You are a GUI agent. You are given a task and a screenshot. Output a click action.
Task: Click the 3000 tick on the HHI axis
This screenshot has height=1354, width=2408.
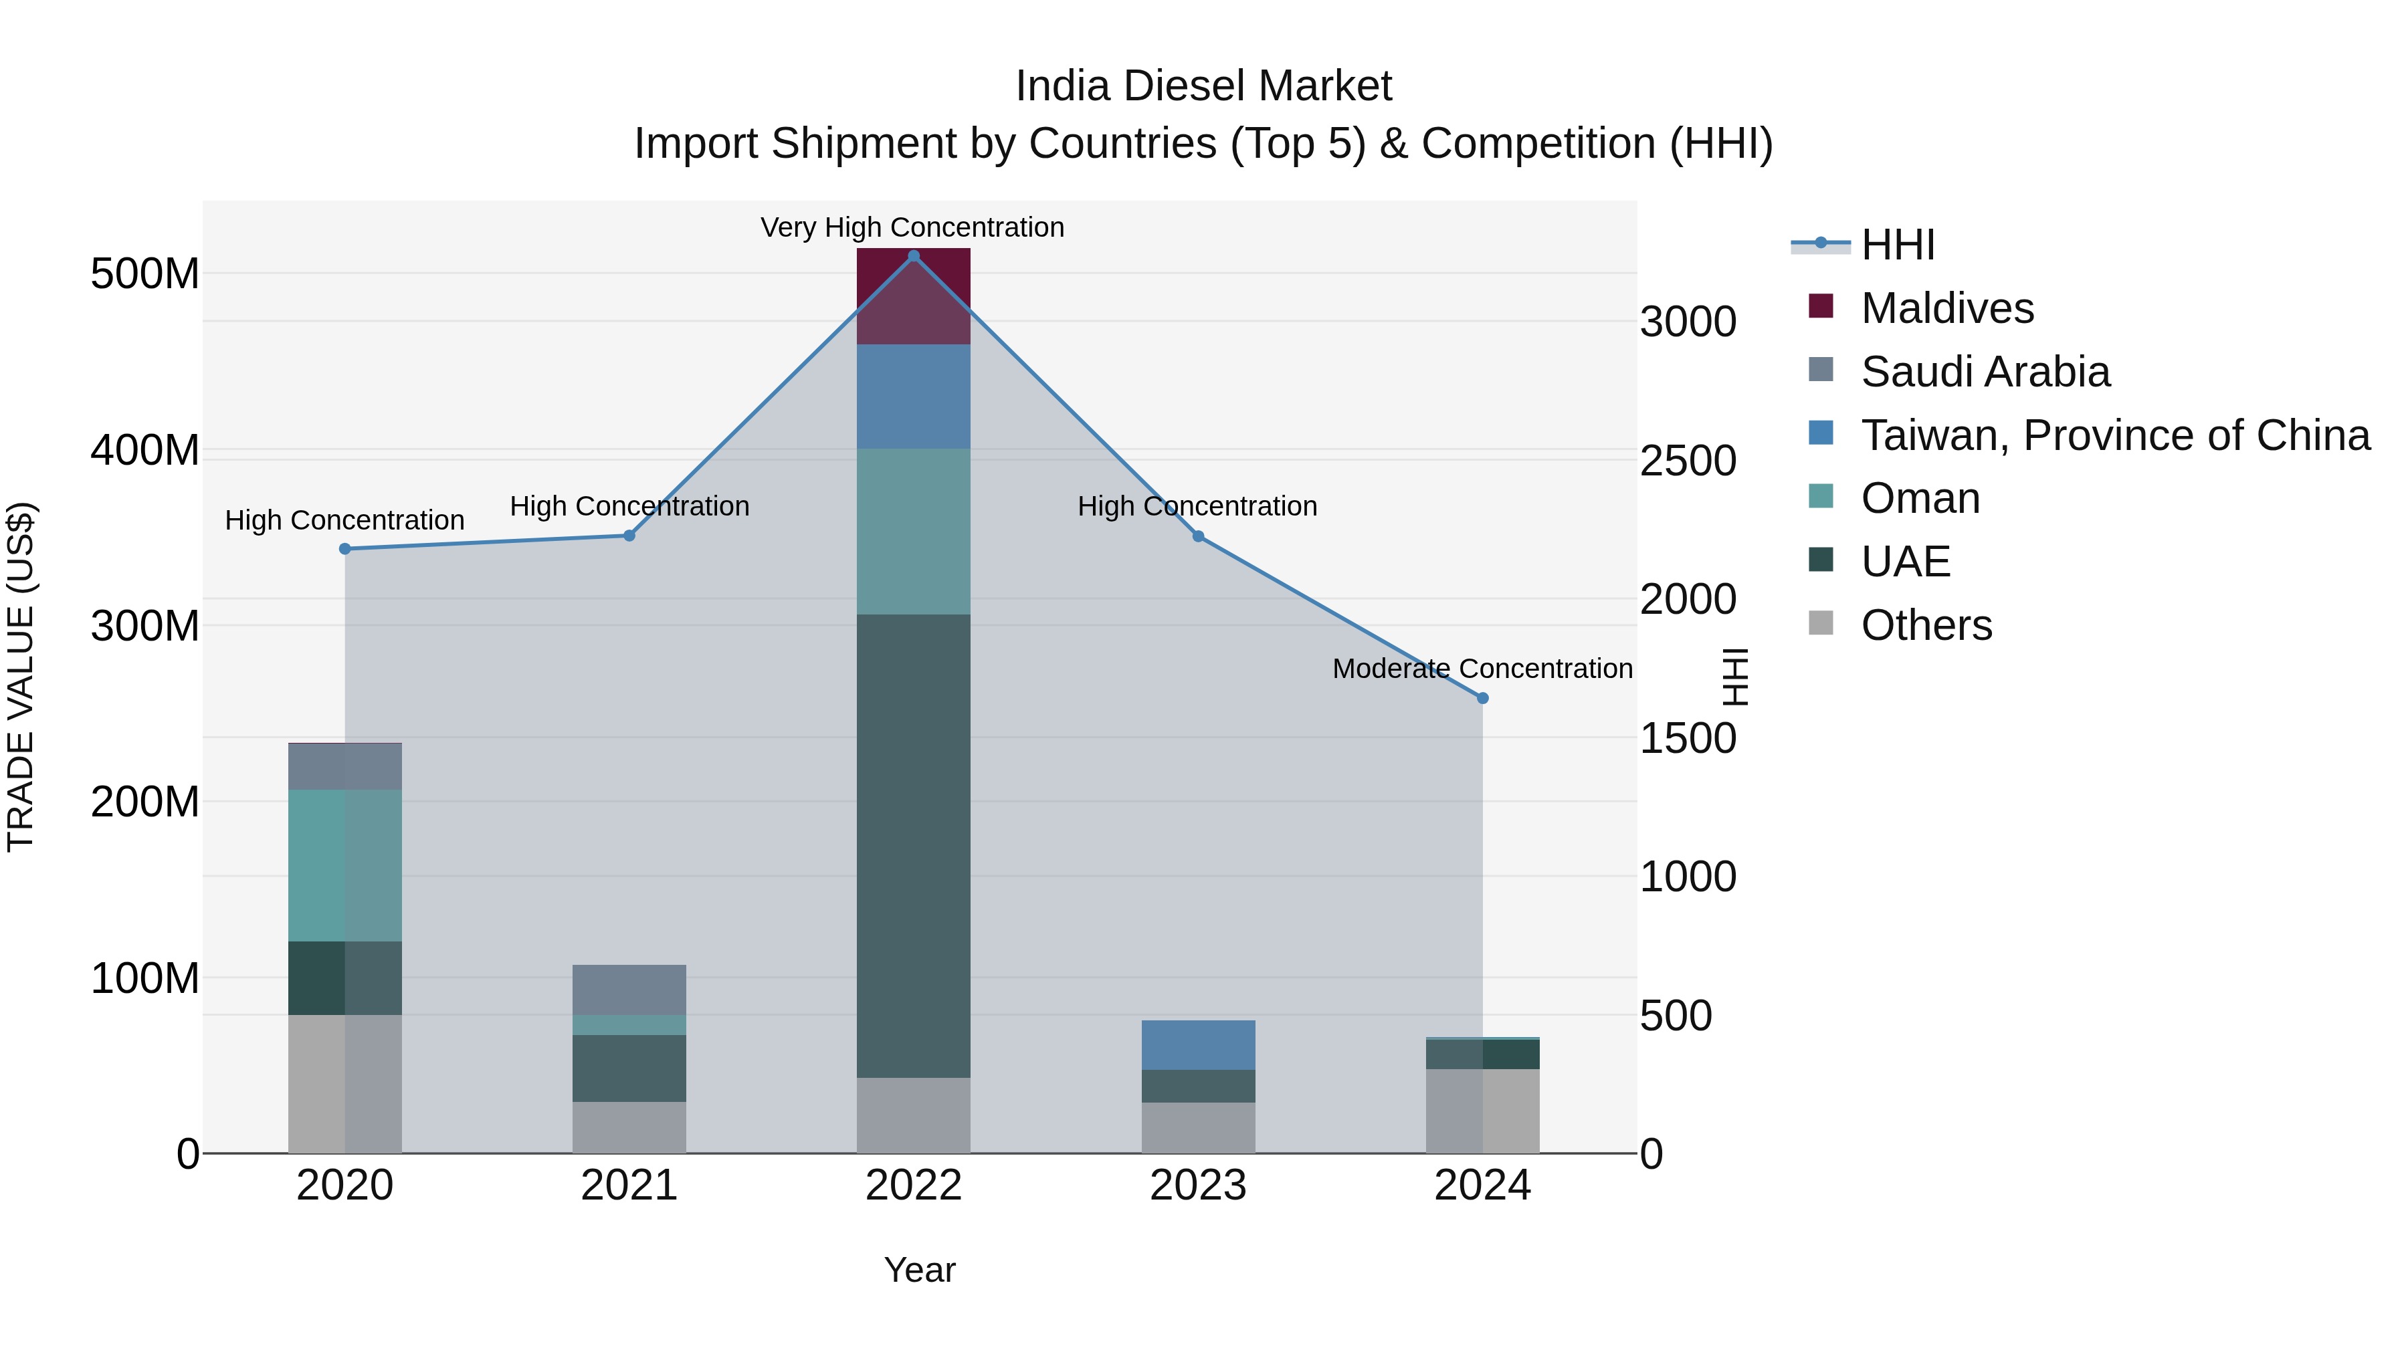(1688, 322)
